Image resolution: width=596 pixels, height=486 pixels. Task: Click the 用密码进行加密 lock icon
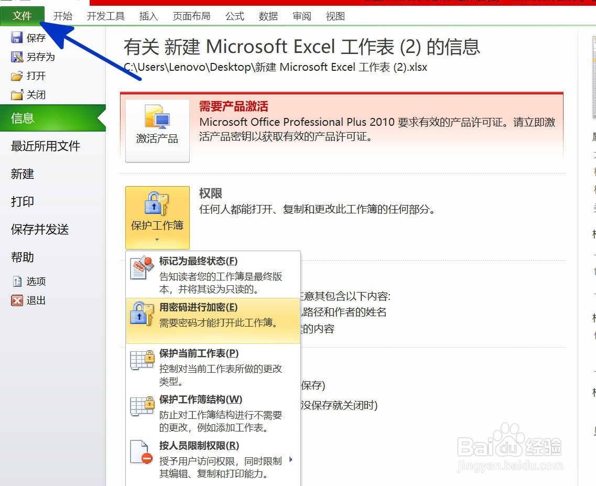(x=142, y=314)
